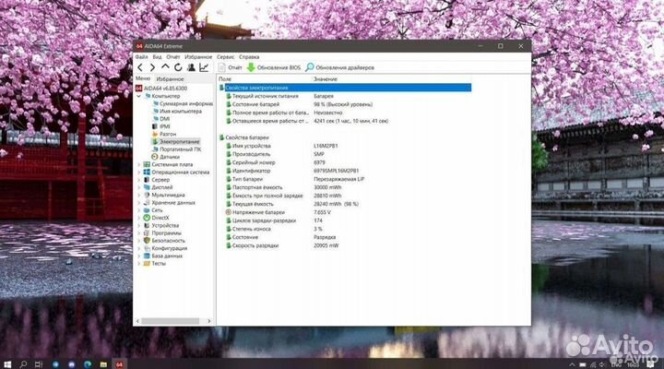Open the Сервис menu
The height and width of the screenshot is (369, 664).
pyautogui.click(x=225, y=57)
